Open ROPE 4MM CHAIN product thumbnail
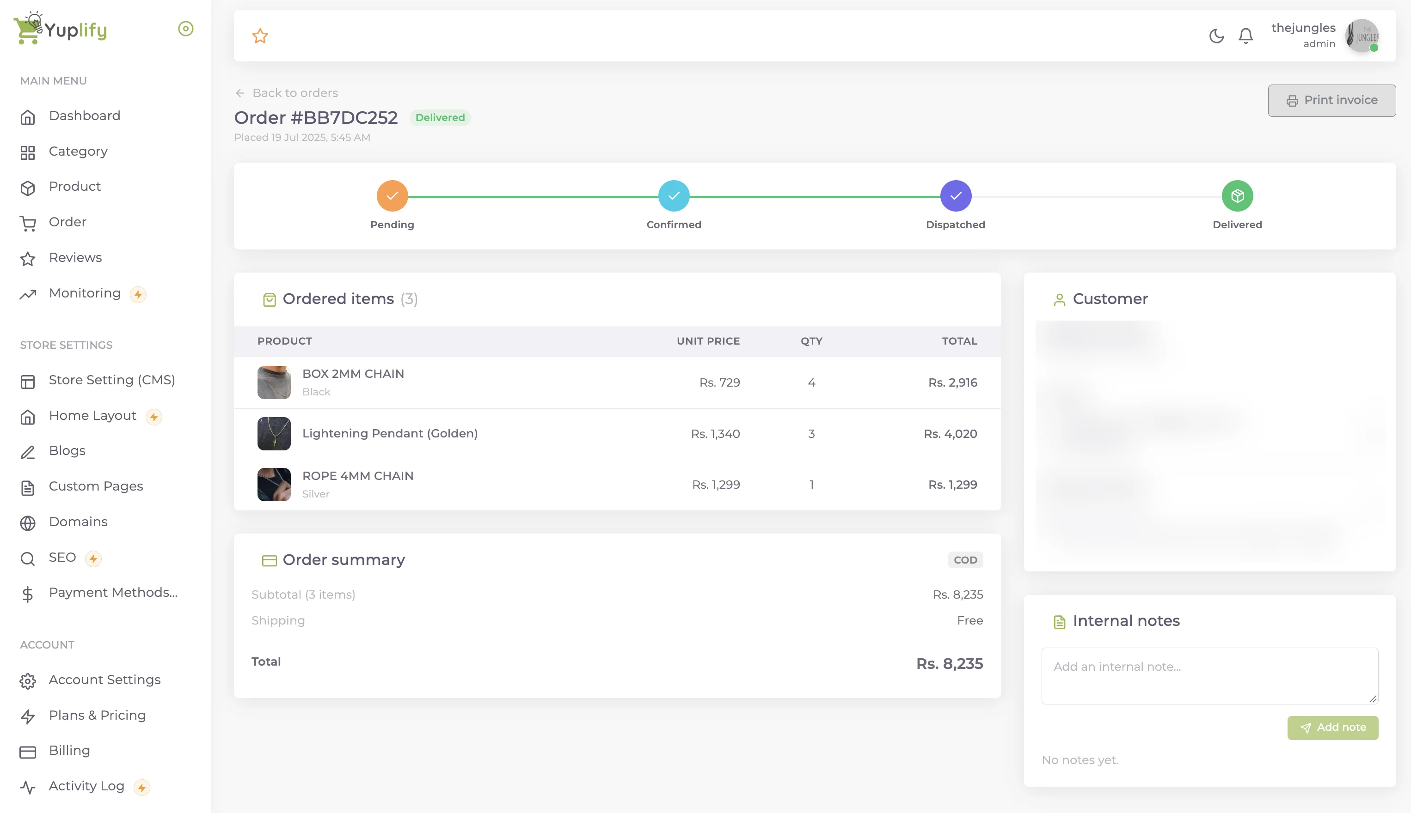1411x813 pixels. (x=274, y=485)
